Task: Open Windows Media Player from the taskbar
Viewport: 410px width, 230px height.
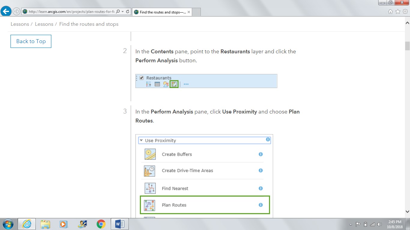Action: pyautogui.click(x=63, y=224)
